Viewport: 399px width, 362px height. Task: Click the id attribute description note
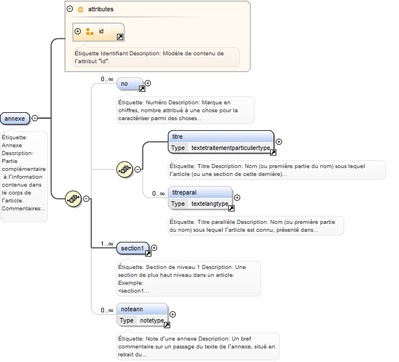[156, 57]
